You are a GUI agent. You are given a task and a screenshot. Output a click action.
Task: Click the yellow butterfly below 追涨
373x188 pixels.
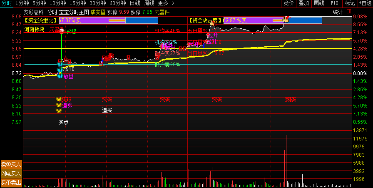(59, 111)
